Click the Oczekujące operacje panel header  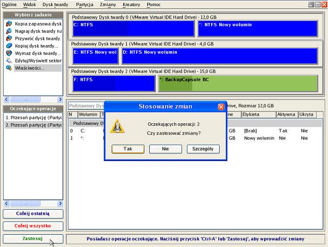33,108
